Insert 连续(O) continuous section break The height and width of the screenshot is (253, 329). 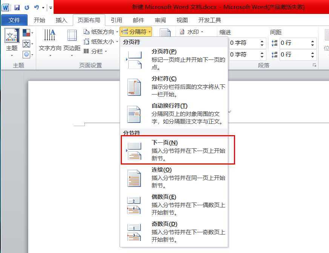174,178
